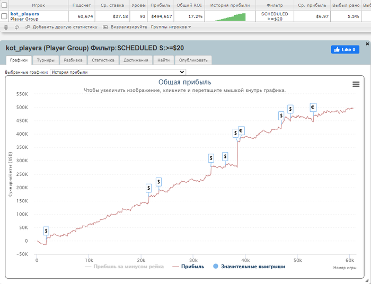The height and width of the screenshot is (284, 371).
Task: Close the player group panel
Action: (x=367, y=44)
